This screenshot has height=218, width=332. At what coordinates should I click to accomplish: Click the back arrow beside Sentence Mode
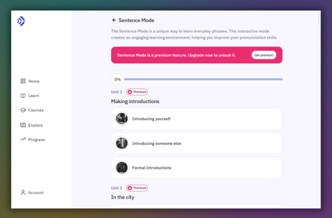[x=114, y=20]
